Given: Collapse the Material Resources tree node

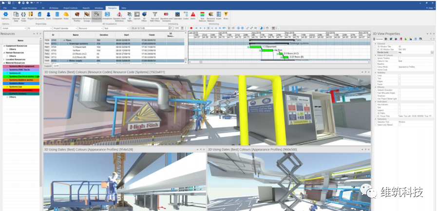Looking at the screenshot, I should 4,63.
